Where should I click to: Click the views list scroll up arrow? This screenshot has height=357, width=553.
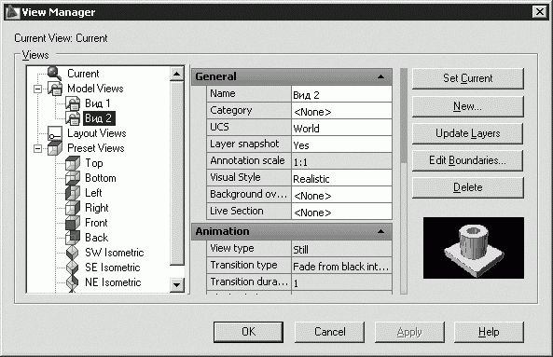[176, 74]
